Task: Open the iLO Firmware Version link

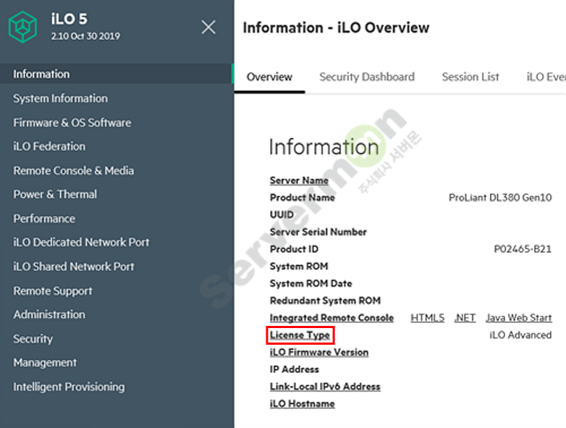Action: tap(319, 352)
